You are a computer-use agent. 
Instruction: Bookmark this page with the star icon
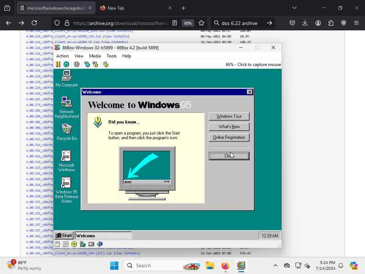tap(201, 23)
